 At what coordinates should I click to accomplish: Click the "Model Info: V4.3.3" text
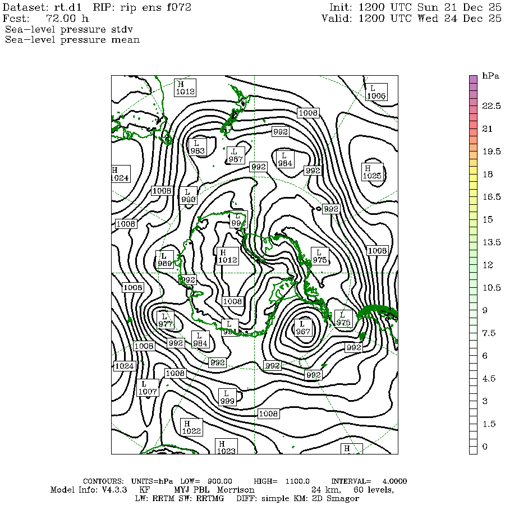pyautogui.click(x=89, y=490)
